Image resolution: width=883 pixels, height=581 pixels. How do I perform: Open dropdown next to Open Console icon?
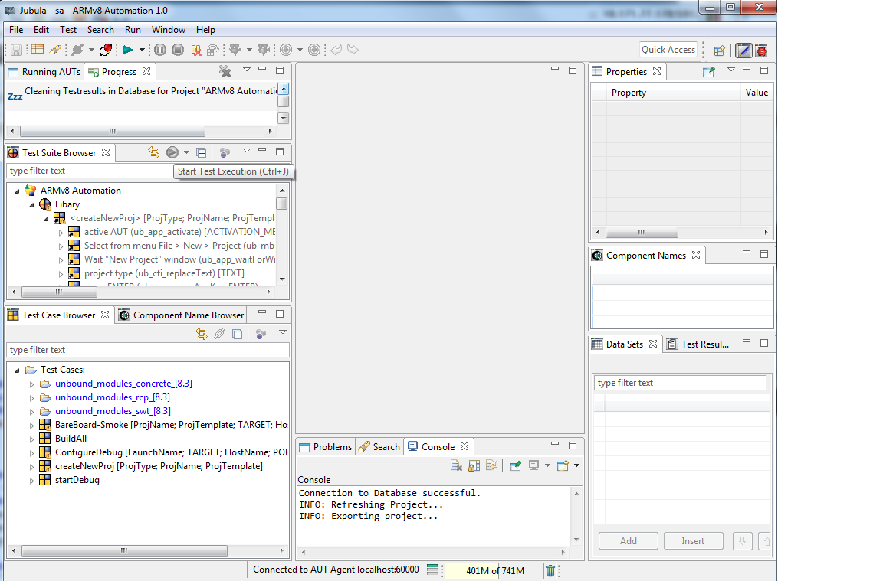576,465
